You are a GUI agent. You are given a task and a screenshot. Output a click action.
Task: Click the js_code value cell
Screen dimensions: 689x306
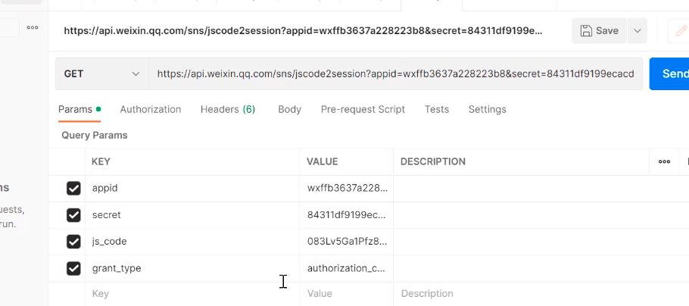347,242
